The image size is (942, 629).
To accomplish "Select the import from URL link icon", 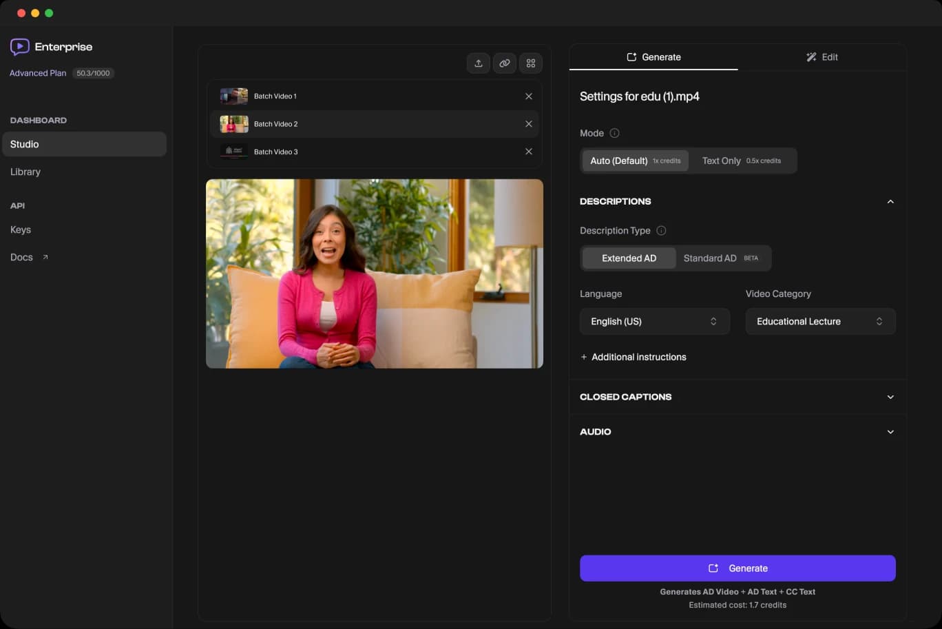I will 504,63.
